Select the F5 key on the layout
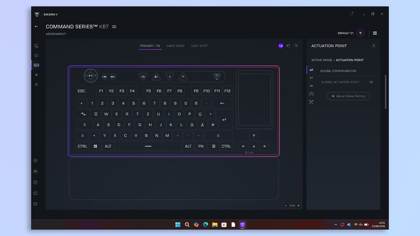The width and height of the screenshot is (420, 236). pyautogui.click(x=149, y=91)
